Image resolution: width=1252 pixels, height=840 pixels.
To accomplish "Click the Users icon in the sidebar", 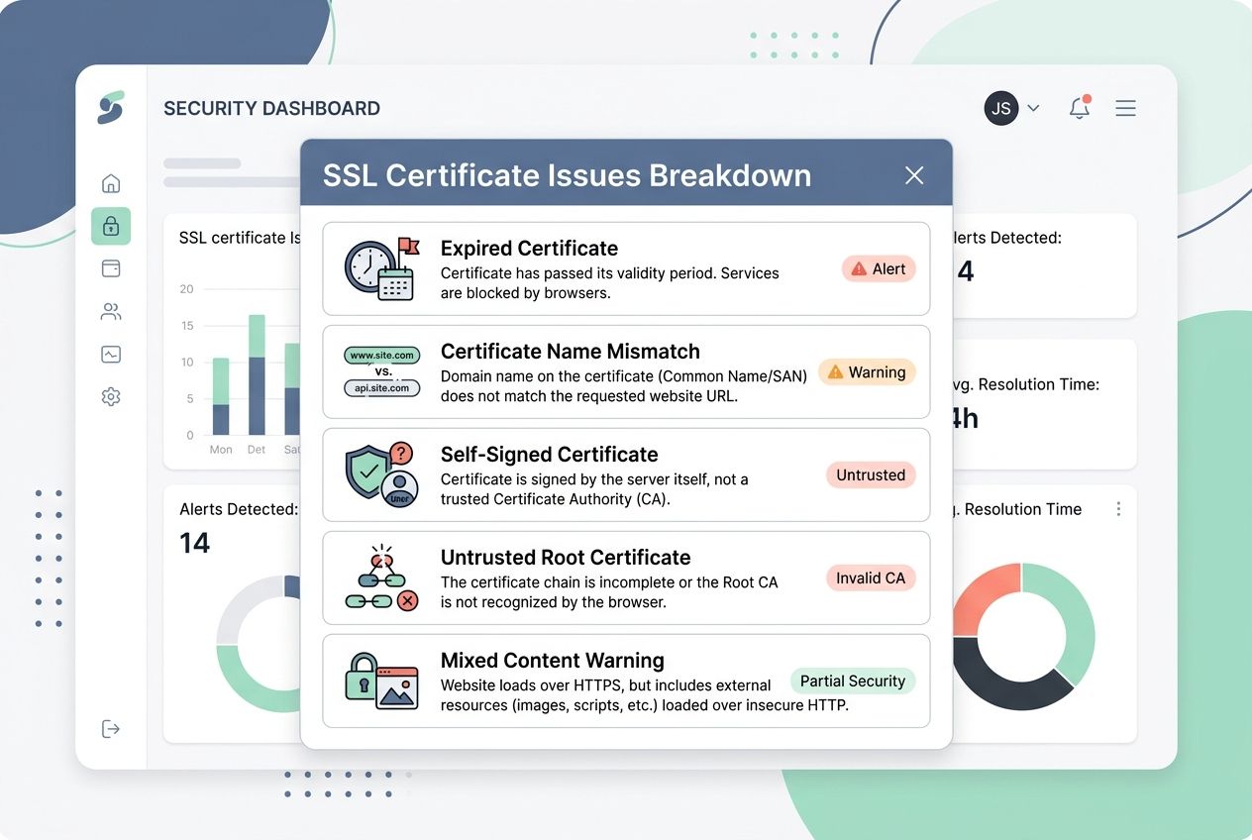I will (x=110, y=310).
